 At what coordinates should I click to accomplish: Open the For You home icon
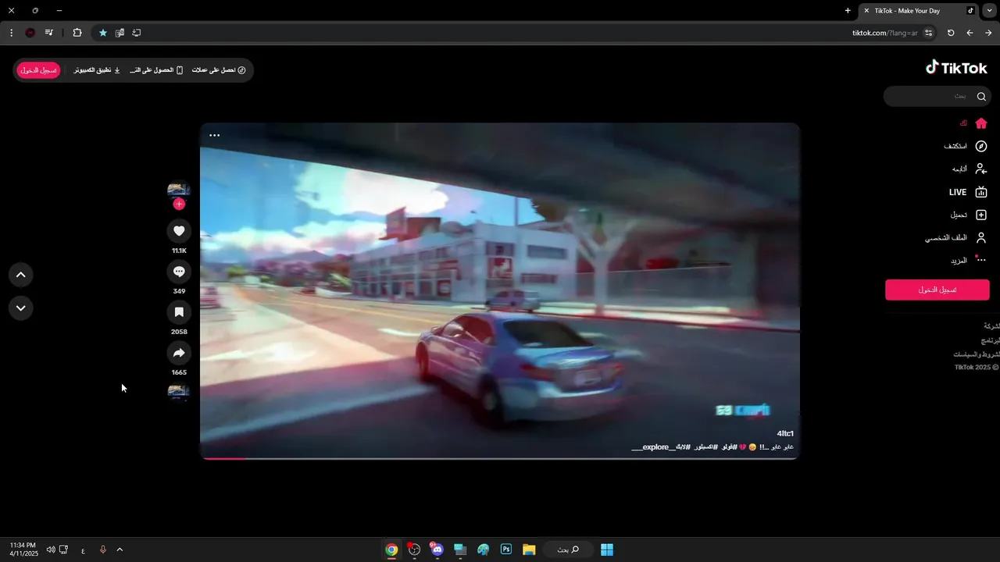point(981,123)
